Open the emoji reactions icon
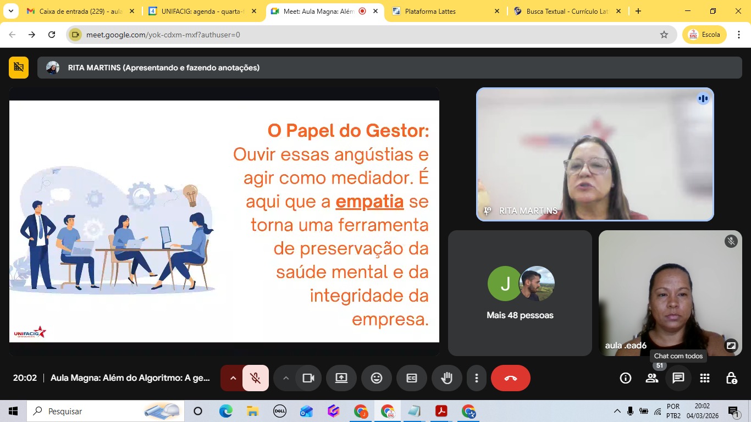 pyautogui.click(x=376, y=378)
